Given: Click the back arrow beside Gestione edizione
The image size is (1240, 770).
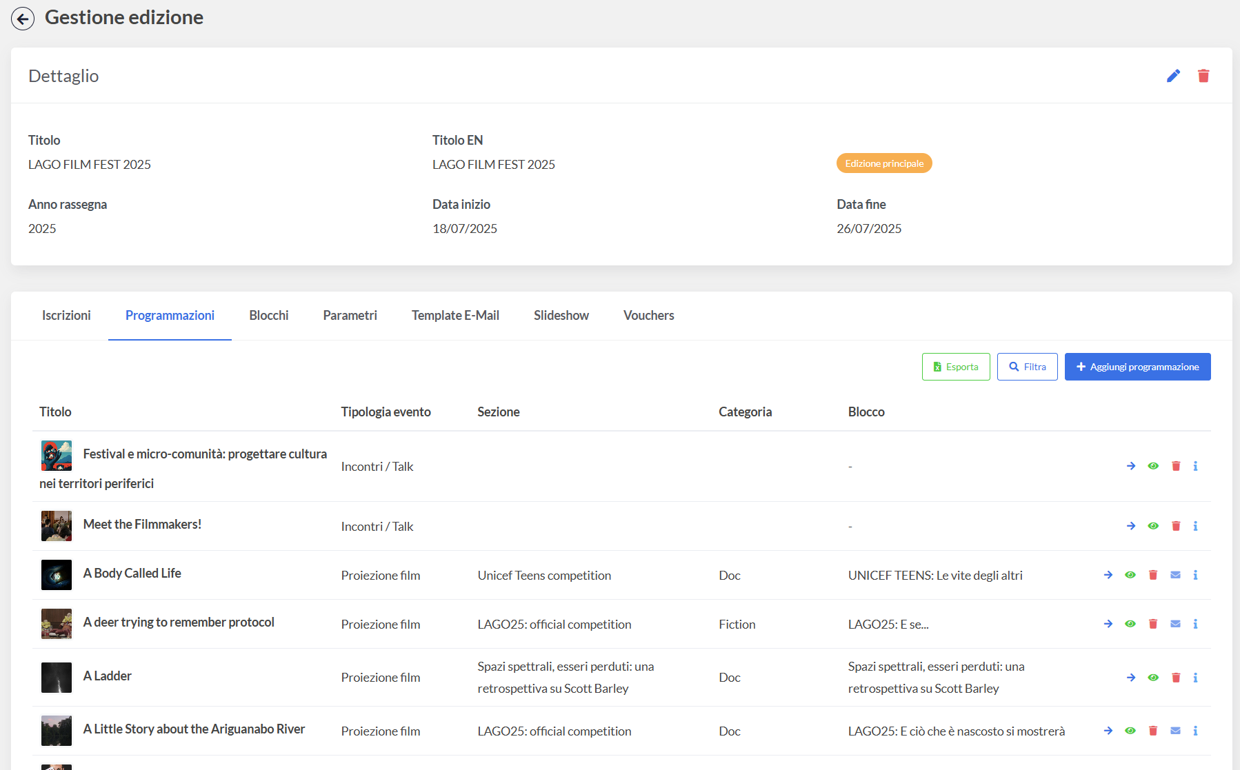Looking at the screenshot, I should (x=23, y=19).
